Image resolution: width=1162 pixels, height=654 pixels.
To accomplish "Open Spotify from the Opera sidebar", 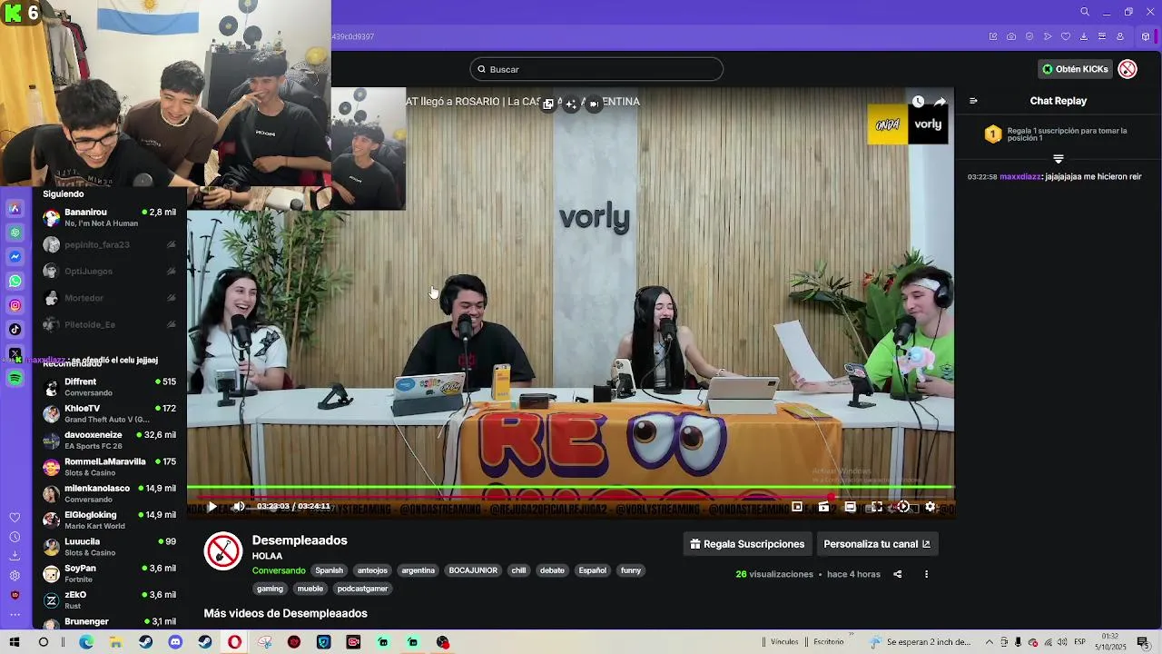I will 15,379.
